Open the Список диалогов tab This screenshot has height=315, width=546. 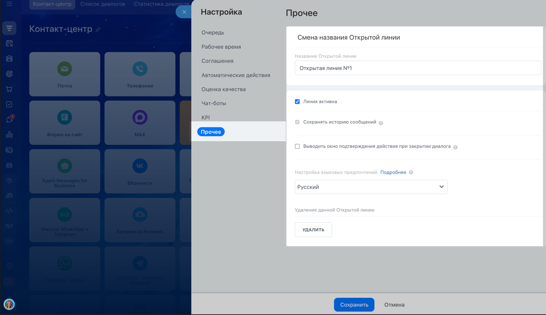pyautogui.click(x=103, y=4)
